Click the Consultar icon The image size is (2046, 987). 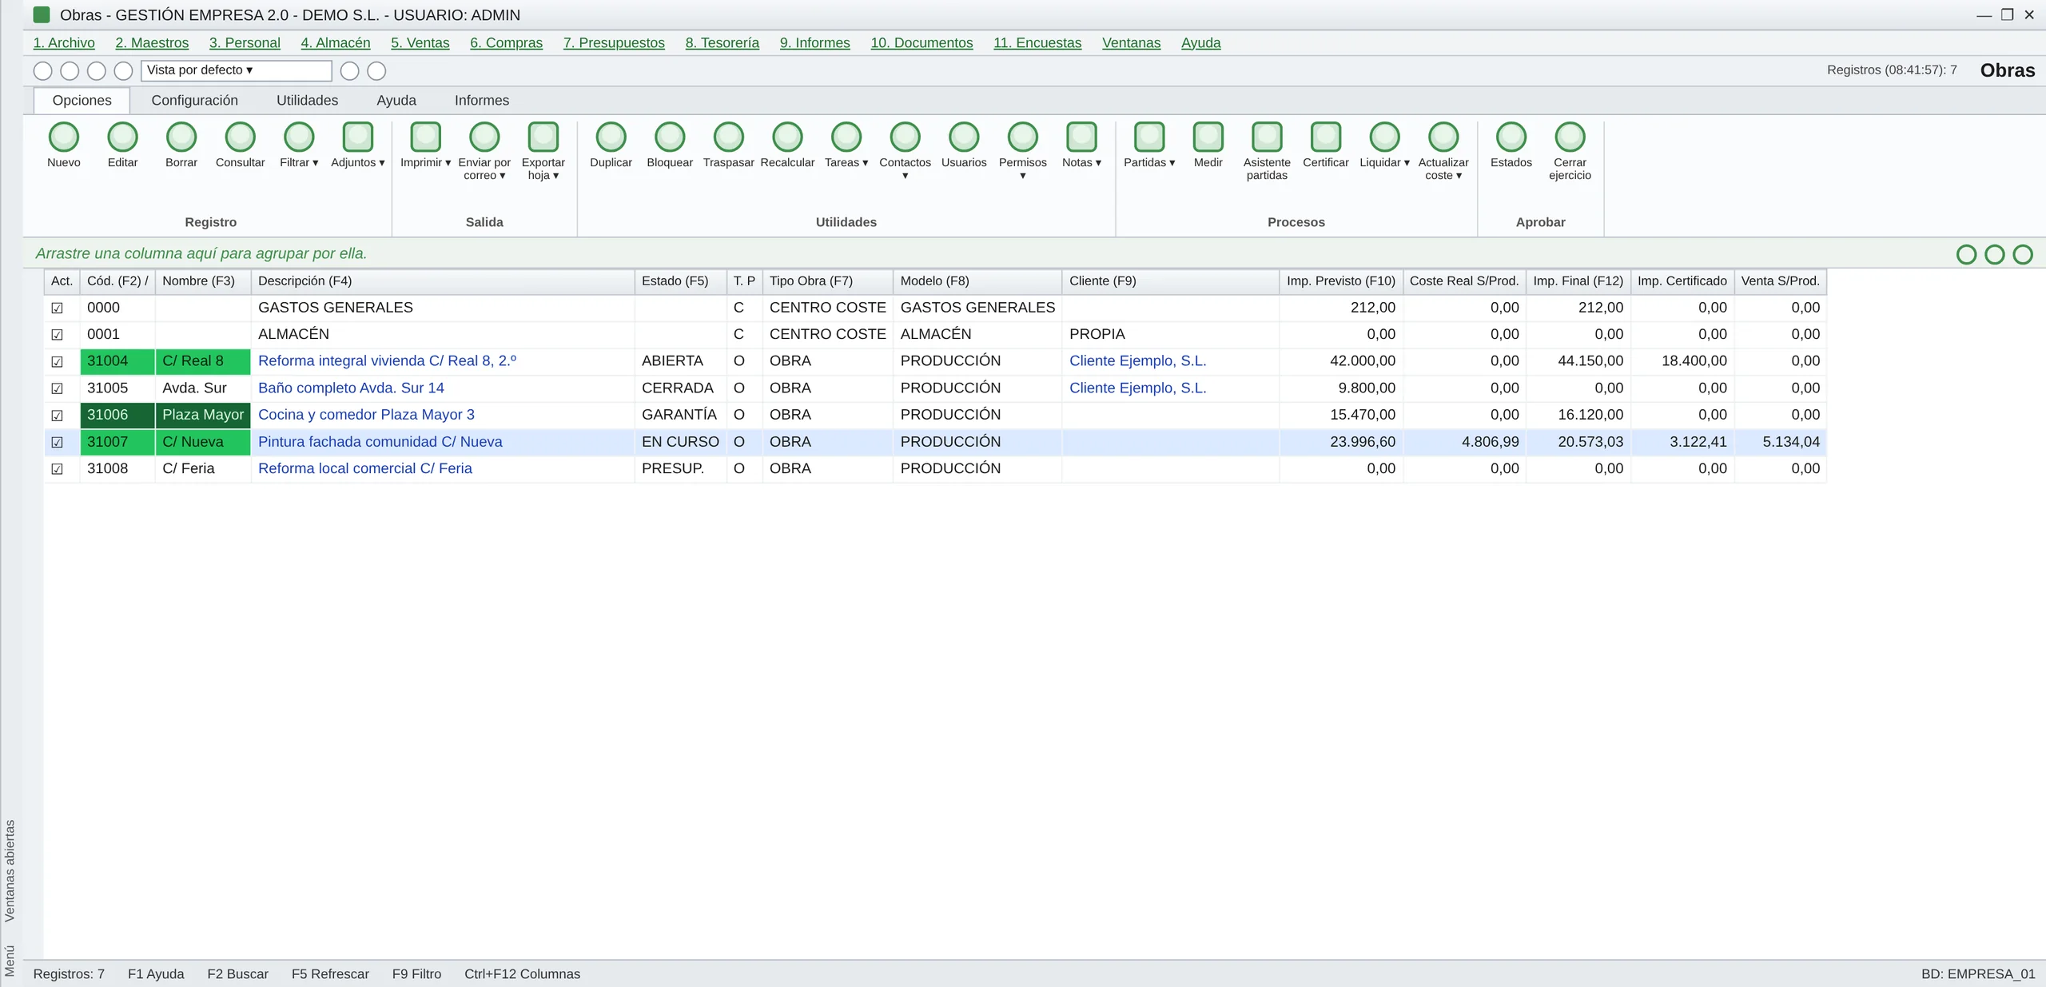pyautogui.click(x=240, y=137)
